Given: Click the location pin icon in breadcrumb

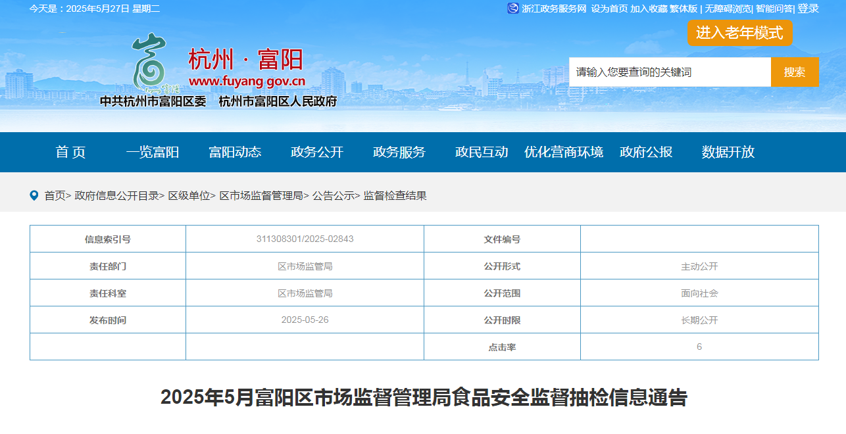Looking at the screenshot, I should pos(34,195).
